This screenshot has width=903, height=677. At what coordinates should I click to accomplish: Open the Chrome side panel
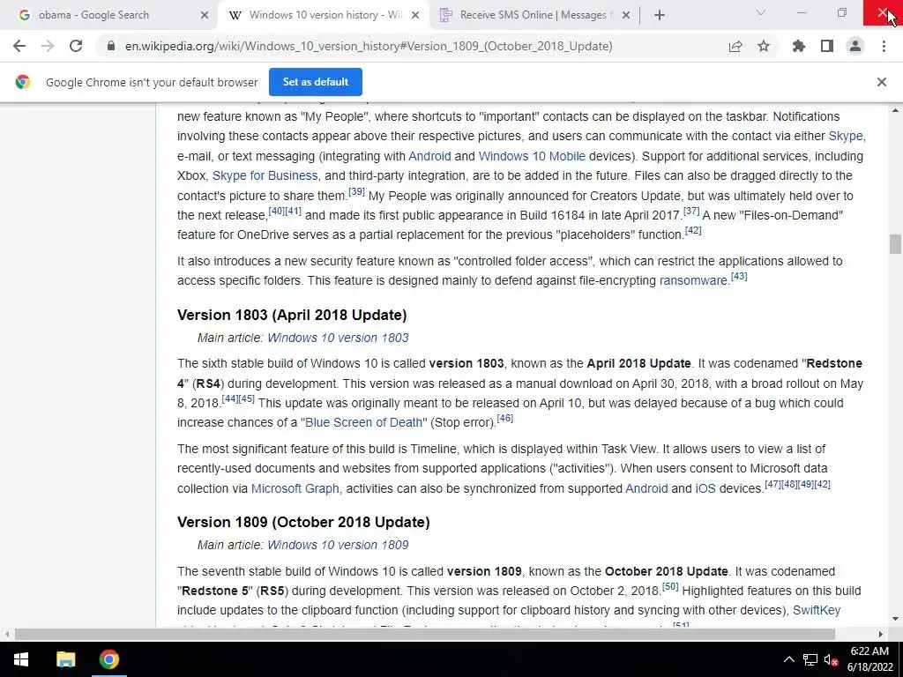[x=827, y=46]
